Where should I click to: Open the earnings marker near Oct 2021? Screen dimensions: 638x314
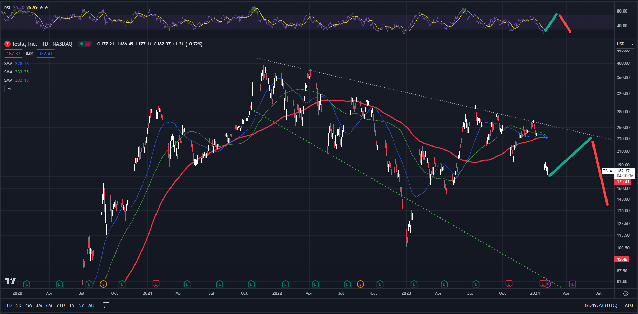251,284
